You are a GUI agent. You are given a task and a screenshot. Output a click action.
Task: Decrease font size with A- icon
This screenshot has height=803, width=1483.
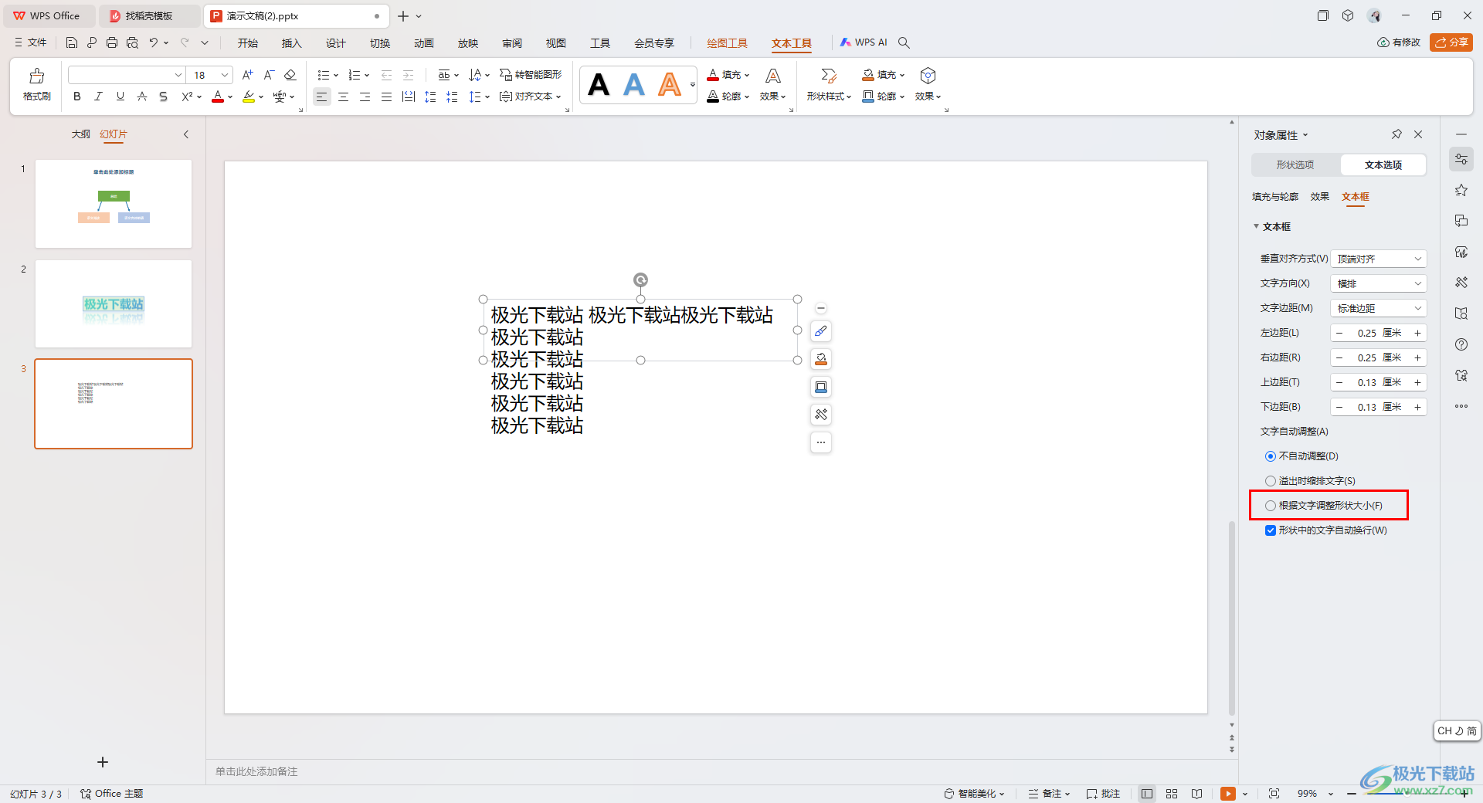point(269,75)
